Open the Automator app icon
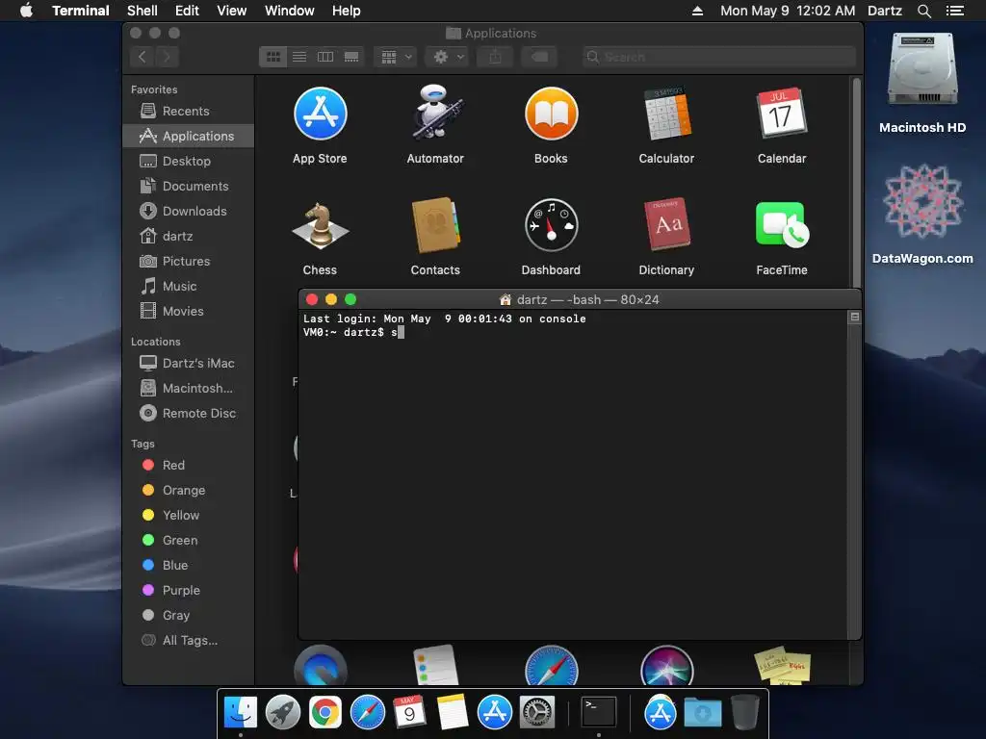This screenshot has width=986, height=739. coord(436,114)
